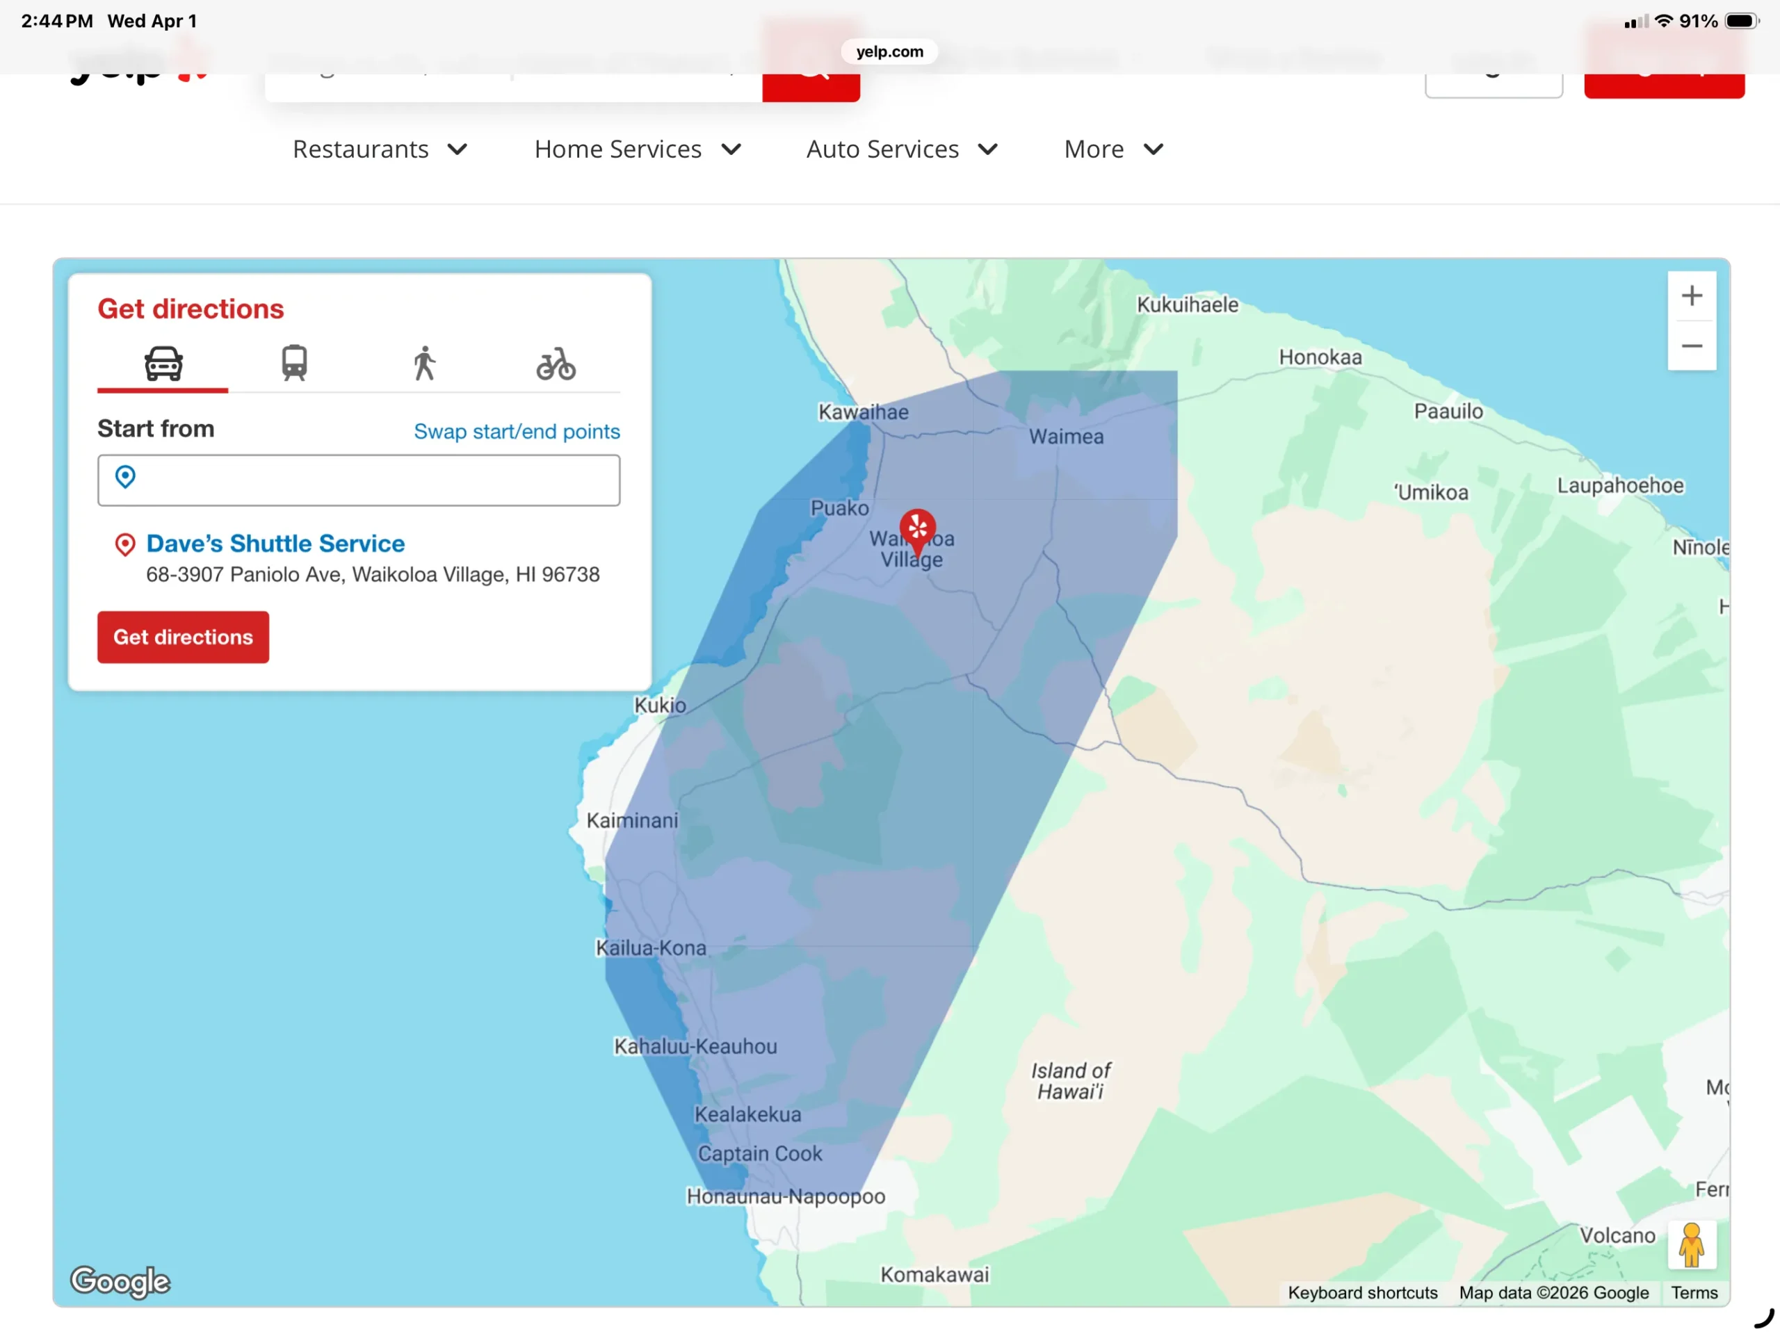The image size is (1780, 1334).
Task: Choose the bicycling directions icon
Action: 556,364
